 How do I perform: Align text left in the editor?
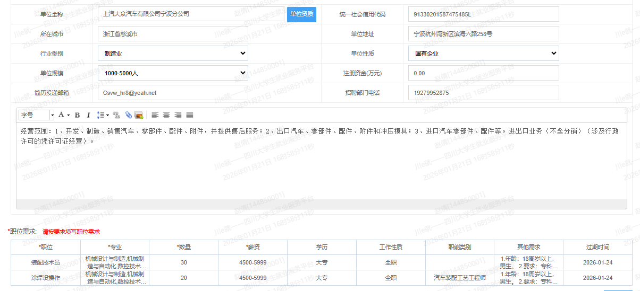(x=155, y=115)
